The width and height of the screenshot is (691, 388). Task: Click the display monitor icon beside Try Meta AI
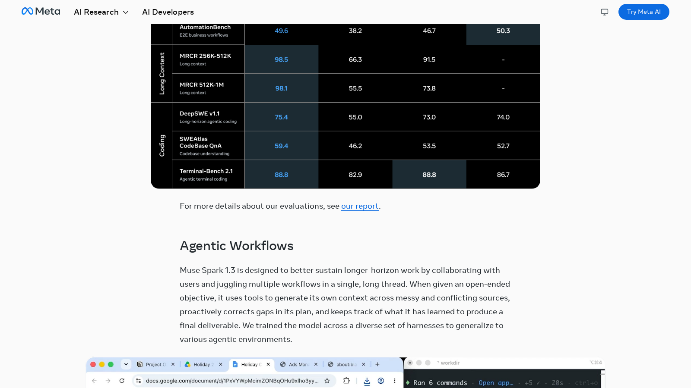[605, 12]
